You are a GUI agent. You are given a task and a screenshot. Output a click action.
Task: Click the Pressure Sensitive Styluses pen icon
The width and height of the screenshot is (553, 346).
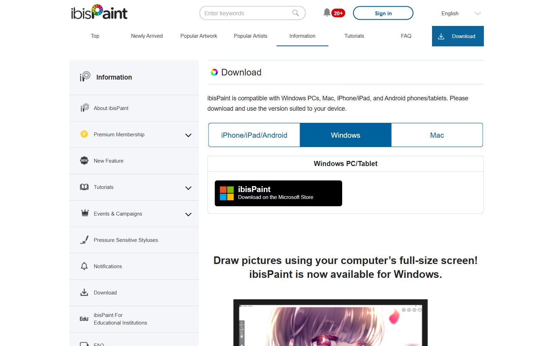pos(84,240)
